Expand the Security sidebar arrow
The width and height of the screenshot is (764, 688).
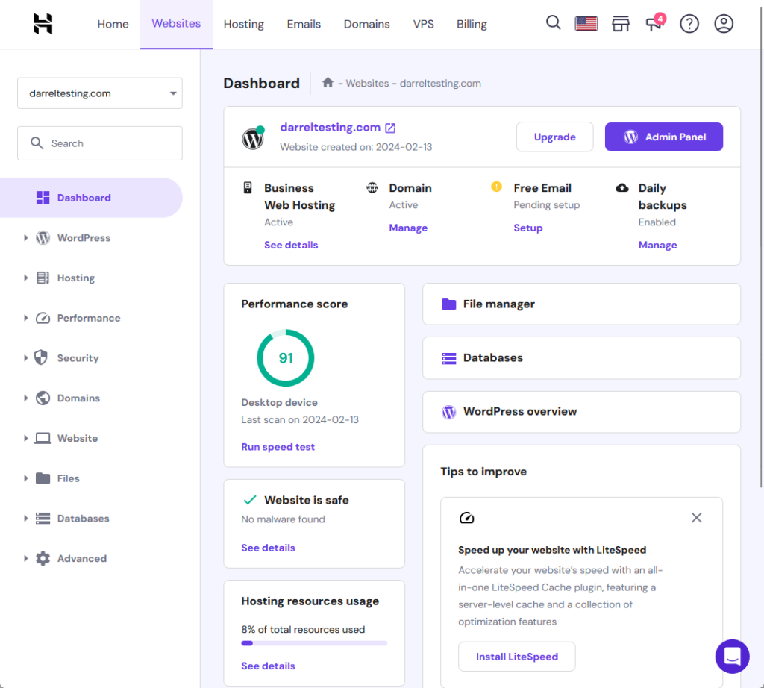[x=26, y=358]
